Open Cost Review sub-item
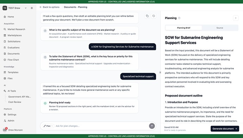This screenshot has width=243, height=138. tap(15, 102)
